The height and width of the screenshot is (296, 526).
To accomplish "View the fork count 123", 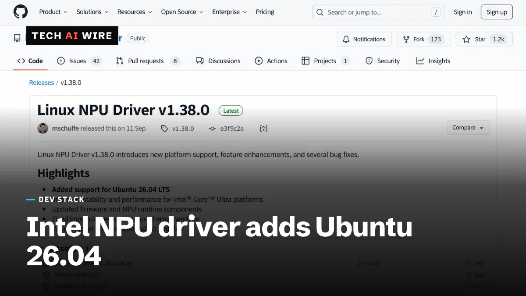I will coord(436,39).
